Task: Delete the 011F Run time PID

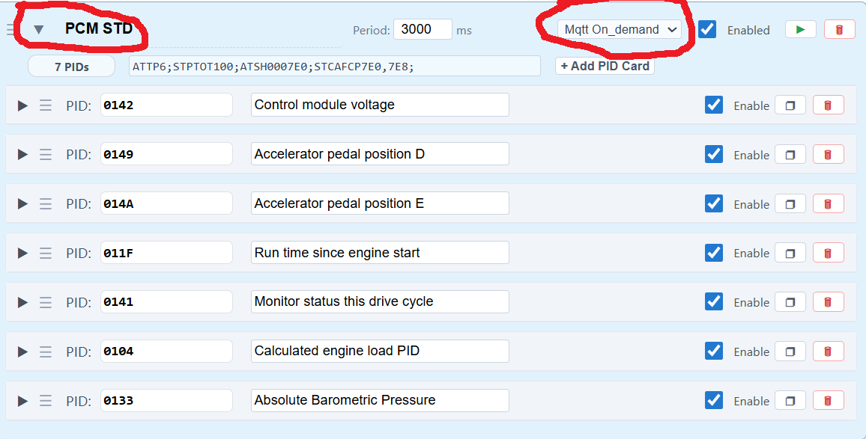Action: click(828, 253)
